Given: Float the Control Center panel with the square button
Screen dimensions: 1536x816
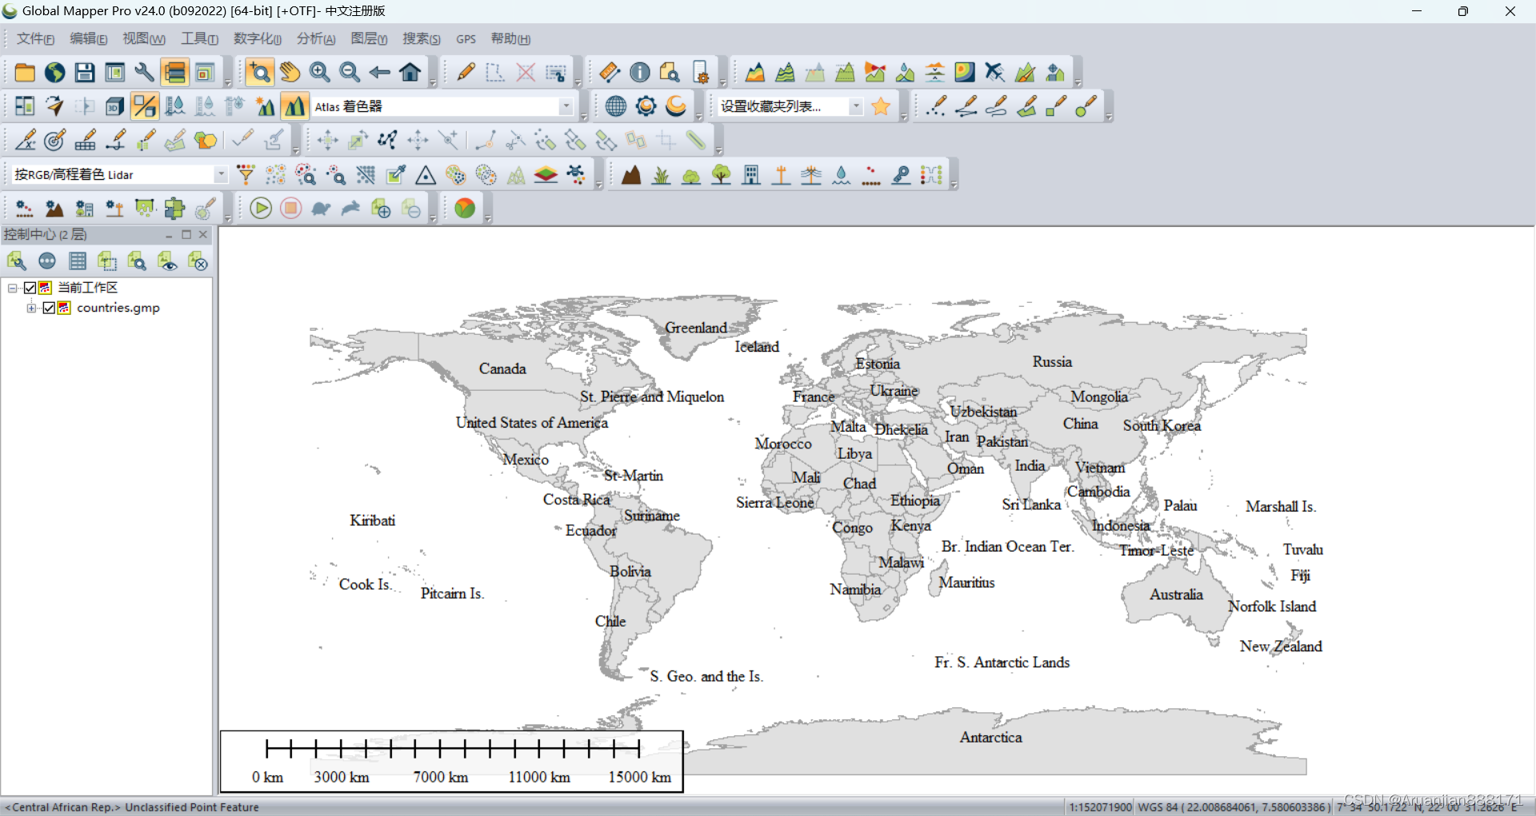Looking at the screenshot, I should pos(186,234).
